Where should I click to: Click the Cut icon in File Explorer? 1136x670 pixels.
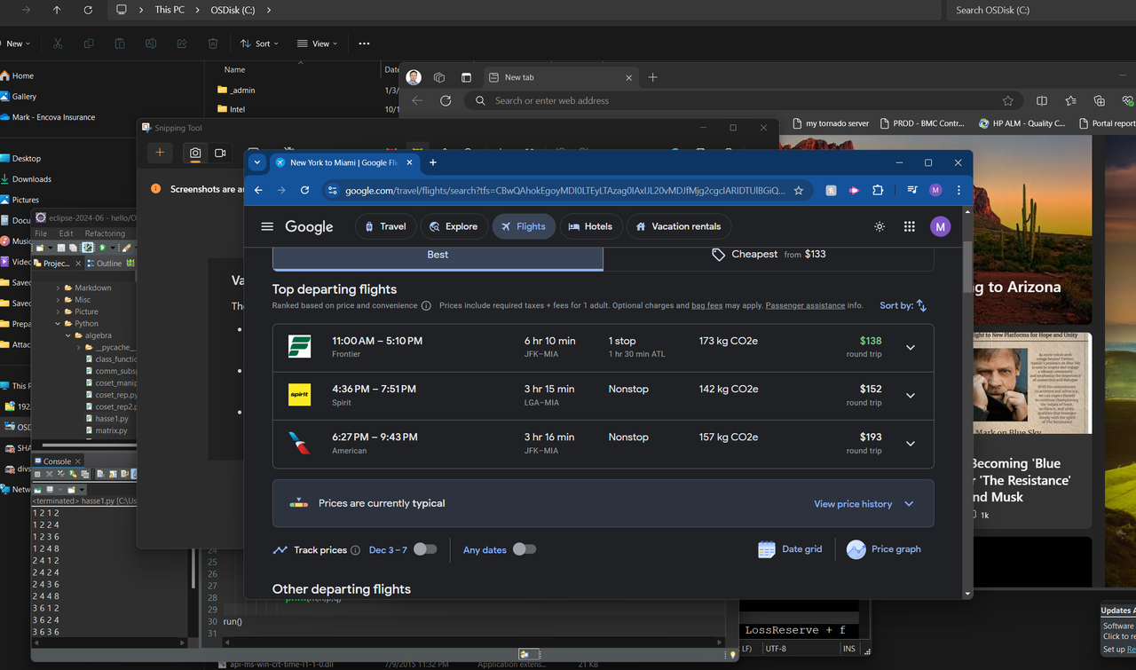coord(58,43)
